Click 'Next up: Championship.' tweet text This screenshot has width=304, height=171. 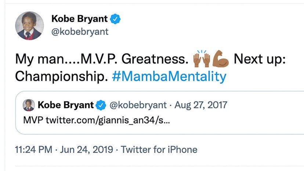pos(150,68)
